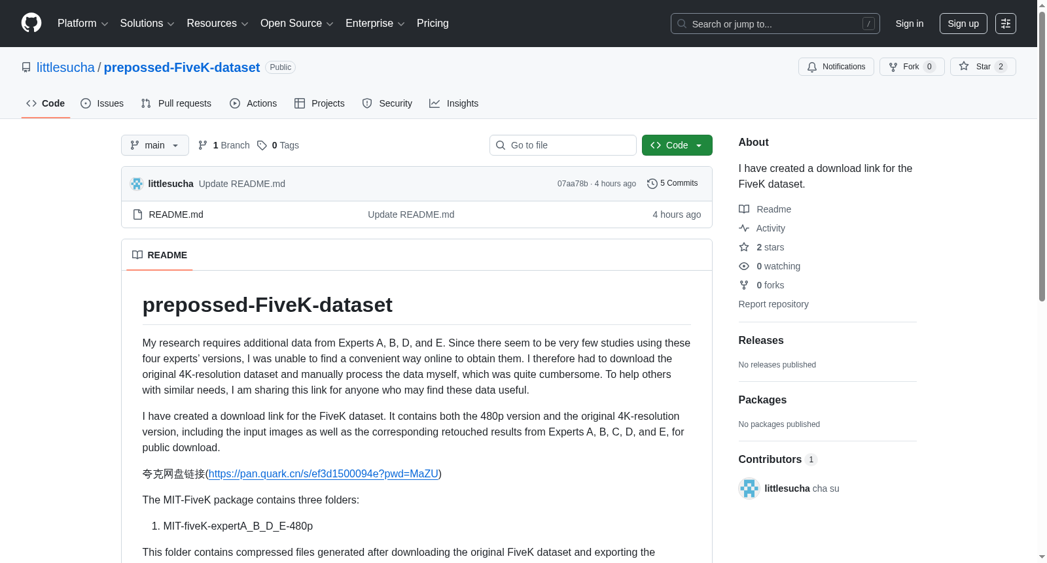1047x563 pixels.
Task: Click the fork icon beside 0 forks
Action: pos(744,285)
